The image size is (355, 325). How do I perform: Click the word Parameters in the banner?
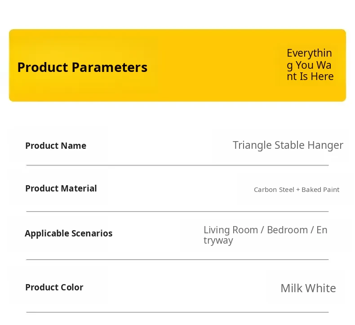point(110,67)
